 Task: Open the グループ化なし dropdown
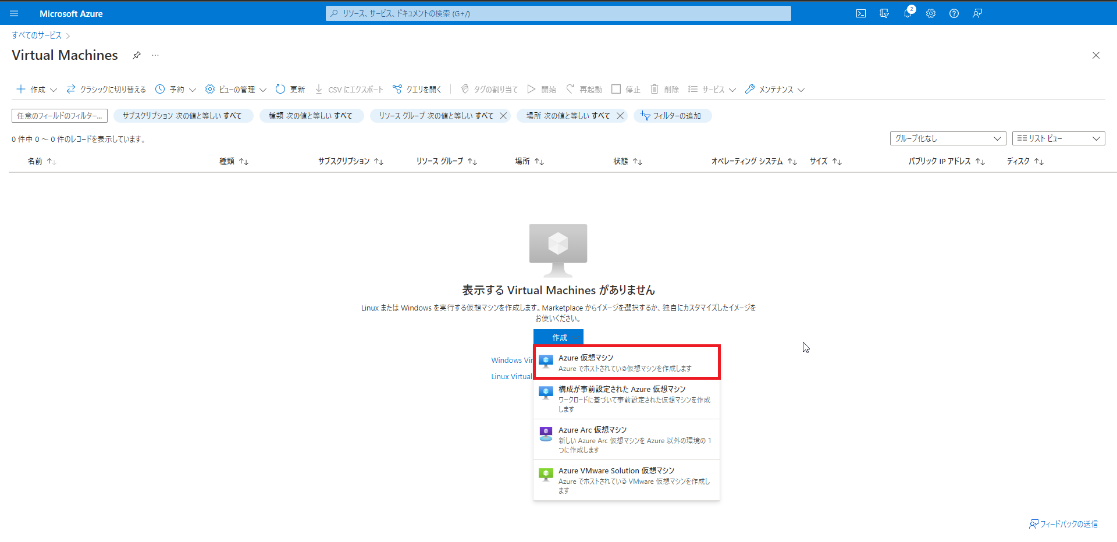point(948,138)
